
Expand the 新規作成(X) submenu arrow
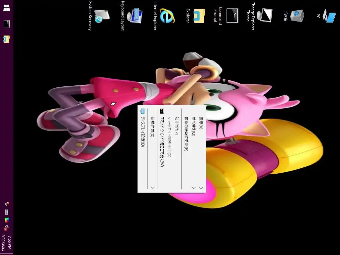(x=152, y=188)
